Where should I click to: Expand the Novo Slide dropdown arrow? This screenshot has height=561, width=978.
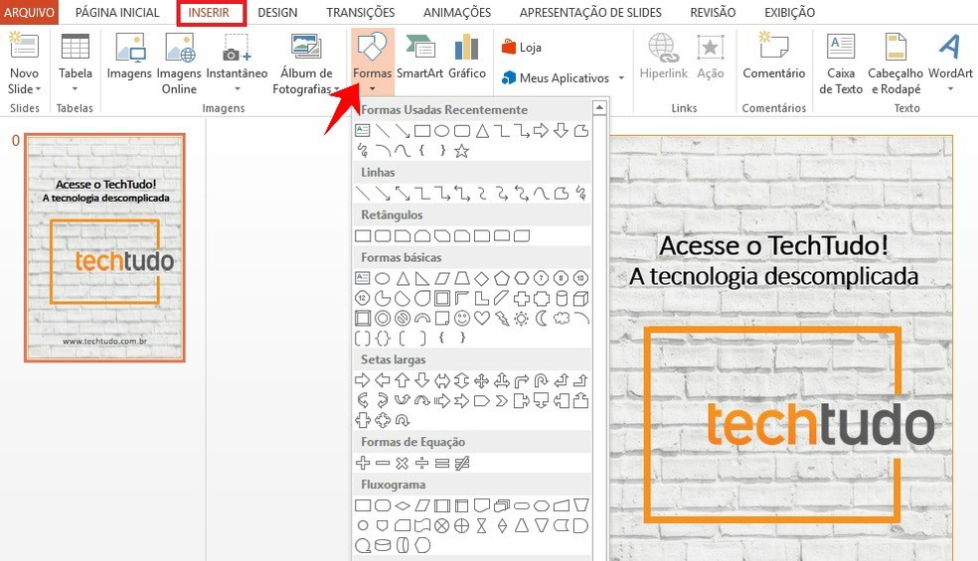click(x=38, y=89)
